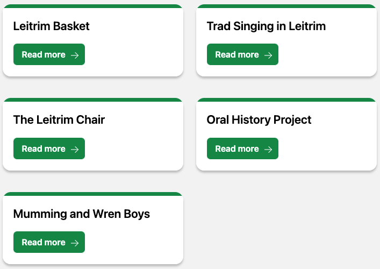
Task: Click the green top bar of Trad Singing card
Action: tap(286, 6)
